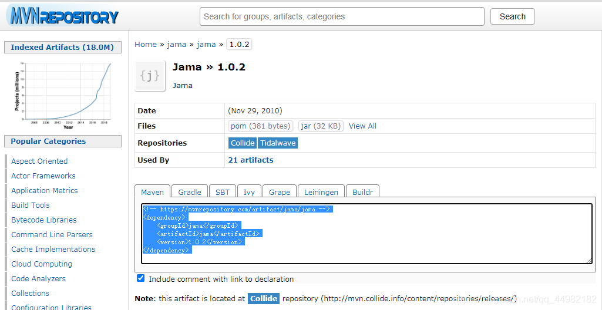The width and height of the screenshot is (602, 310).
Task: Click the 1.0.2 breadcrumb version badge
Action: pyautogui.click(x=239, y=44)
